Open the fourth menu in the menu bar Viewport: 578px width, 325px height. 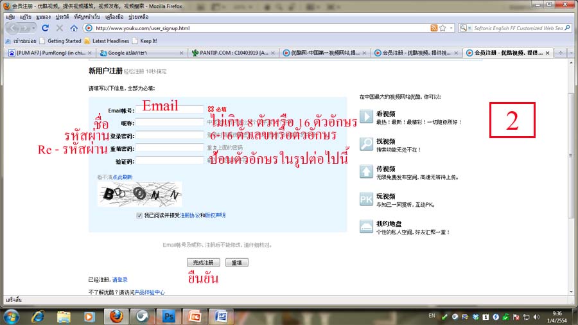click(x=62, y=17)
